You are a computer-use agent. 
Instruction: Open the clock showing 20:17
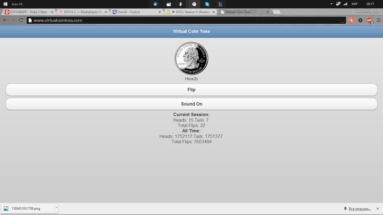coord(370,4)
